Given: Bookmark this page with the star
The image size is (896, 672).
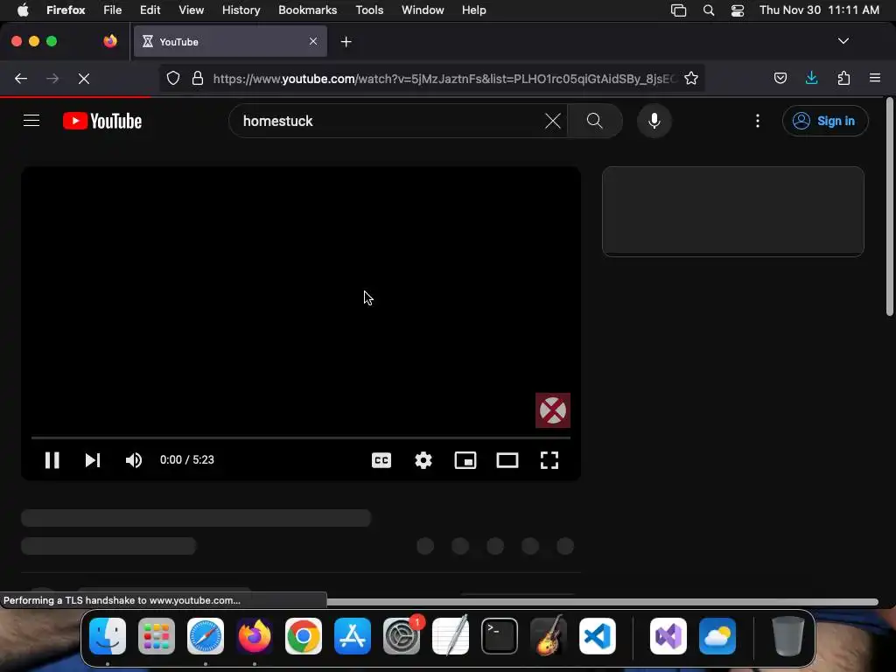Looking at the screenshot, I should click(x=691, y=78).
